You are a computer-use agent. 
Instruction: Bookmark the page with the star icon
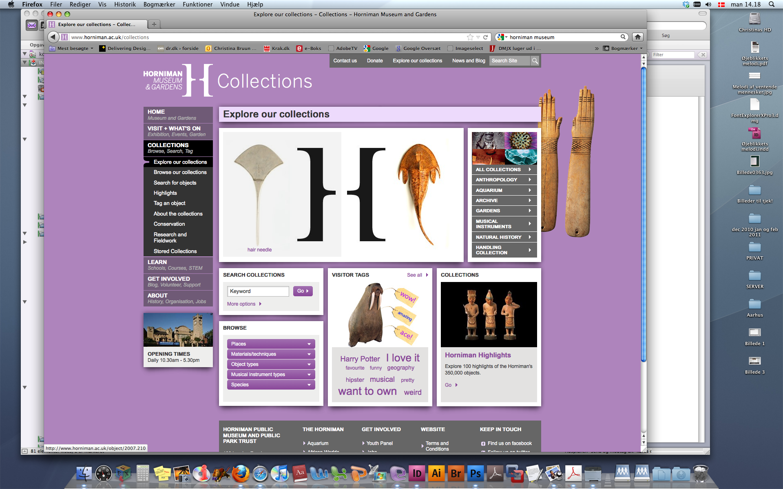coord(470,37)
